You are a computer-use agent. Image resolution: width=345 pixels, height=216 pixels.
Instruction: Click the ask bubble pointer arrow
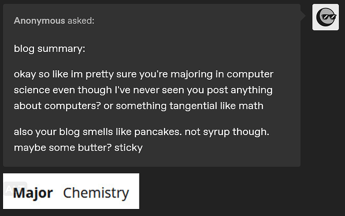point(303,16)
